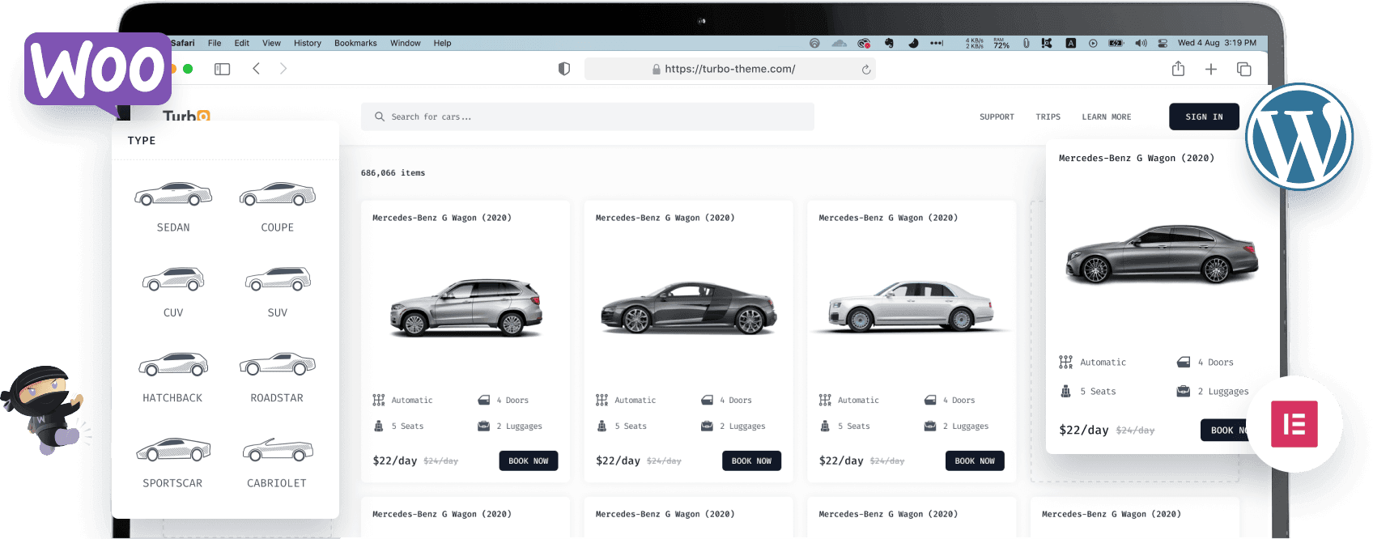Filter by the Cabriolet type icon
Screen dimensions: 1373x539
pyautogui.click(x=278, y=449)
